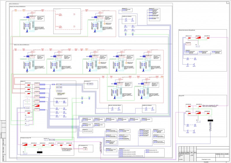
Task: Select red triangle block in upper-right section
Action: pos(198,38)
